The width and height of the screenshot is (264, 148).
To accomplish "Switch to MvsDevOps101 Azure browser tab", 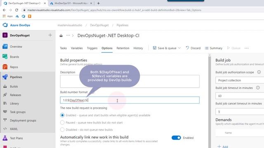I will pos(71,3).
